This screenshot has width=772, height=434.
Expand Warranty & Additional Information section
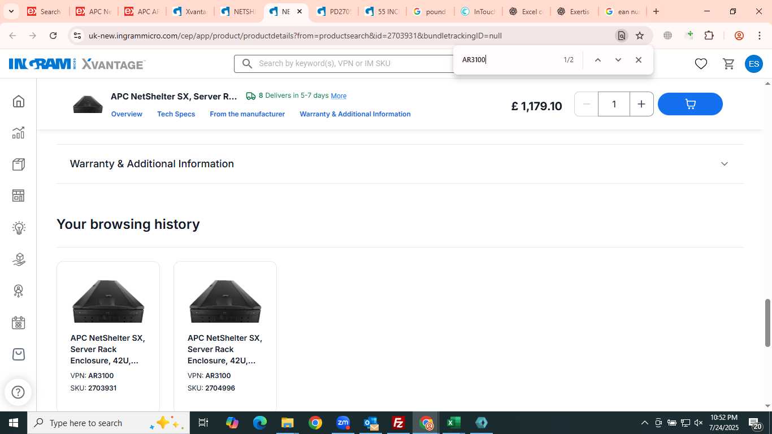pos(400,164)
